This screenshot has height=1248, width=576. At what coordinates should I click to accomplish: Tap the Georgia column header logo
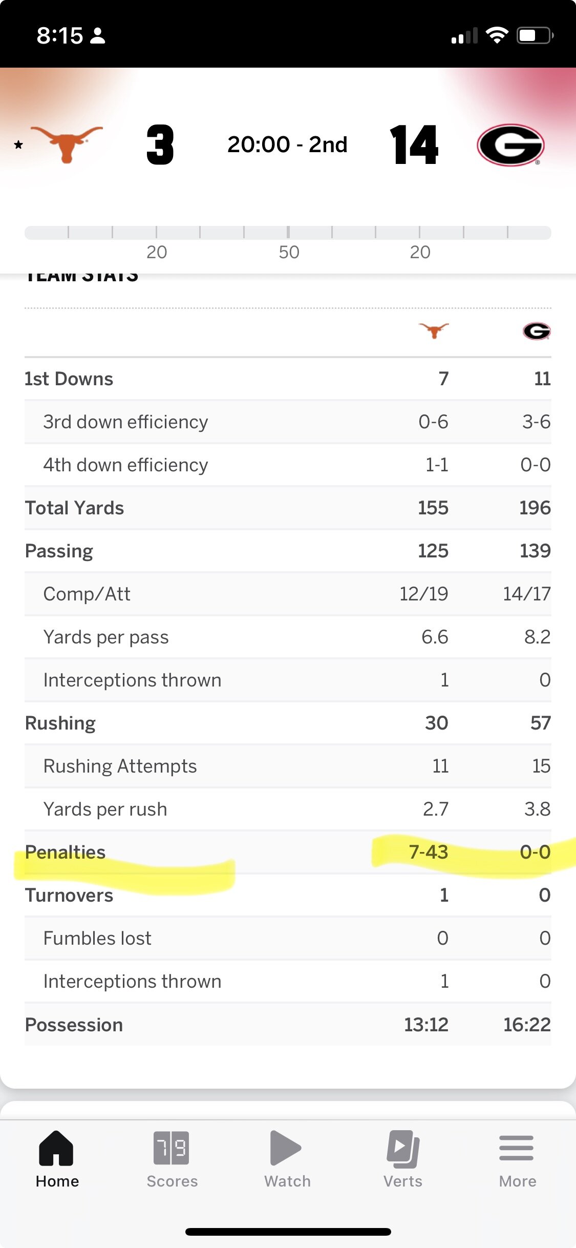pos(536,331)
